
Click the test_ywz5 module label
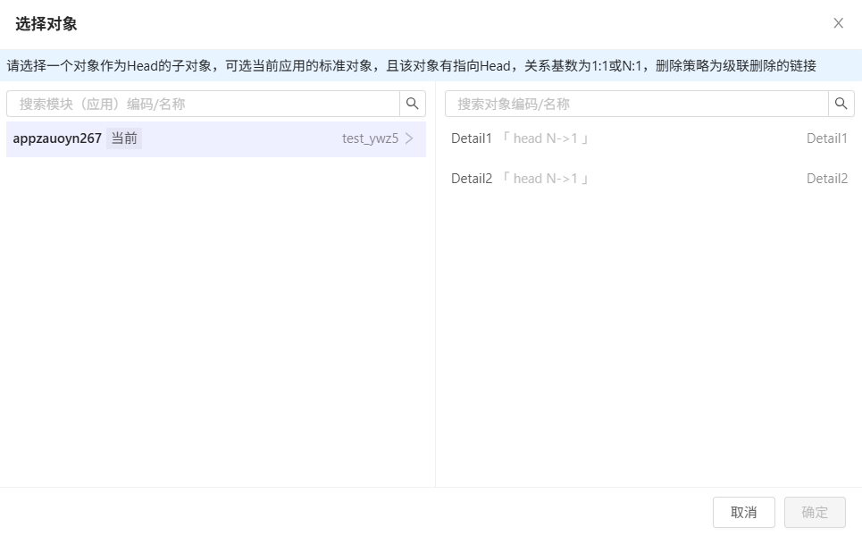[370, 138]
